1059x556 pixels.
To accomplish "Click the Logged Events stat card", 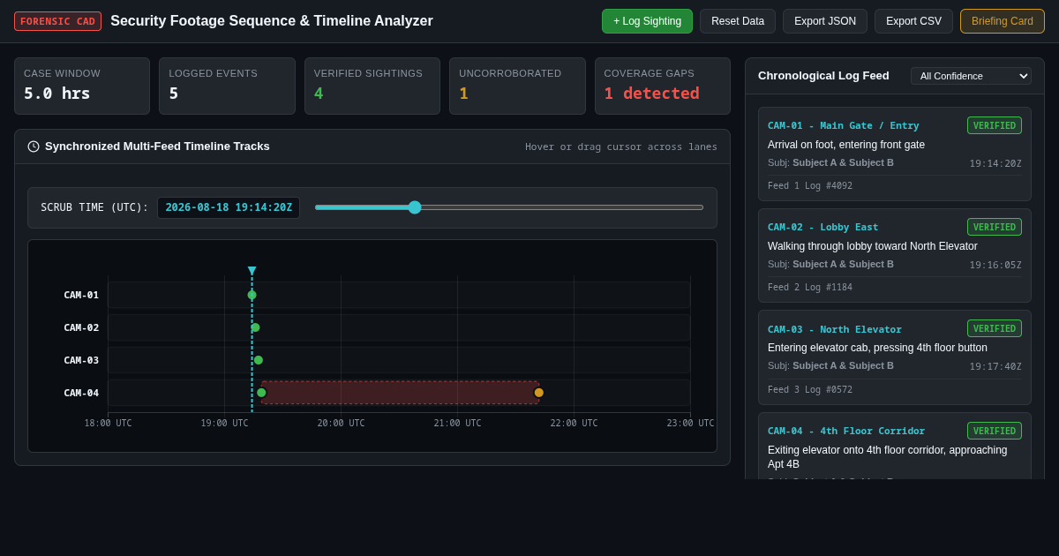I will tap(227, 86).
